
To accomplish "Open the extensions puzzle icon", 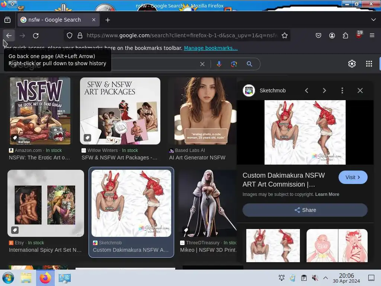I will [x=345, y=35].
